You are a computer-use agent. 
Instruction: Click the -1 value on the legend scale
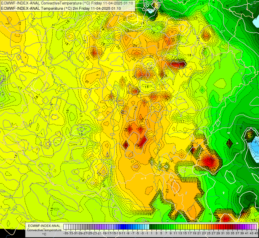coord(147,234)
